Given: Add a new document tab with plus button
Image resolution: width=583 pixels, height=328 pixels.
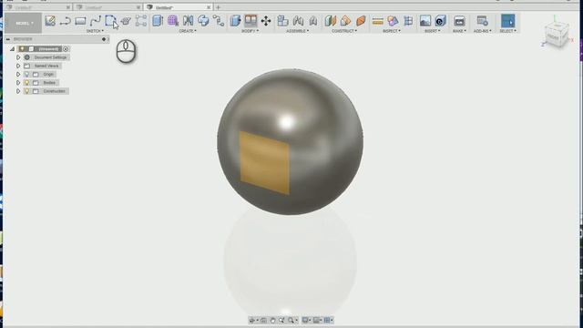Looking at the screenshot, I should click(x=219, y=7).
